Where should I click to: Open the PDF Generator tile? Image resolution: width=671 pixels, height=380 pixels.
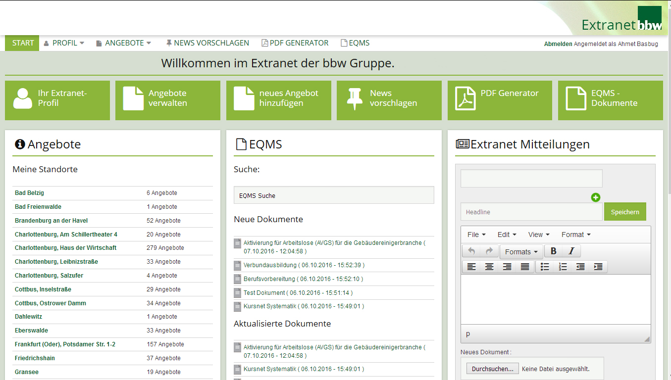click(500, 100)
